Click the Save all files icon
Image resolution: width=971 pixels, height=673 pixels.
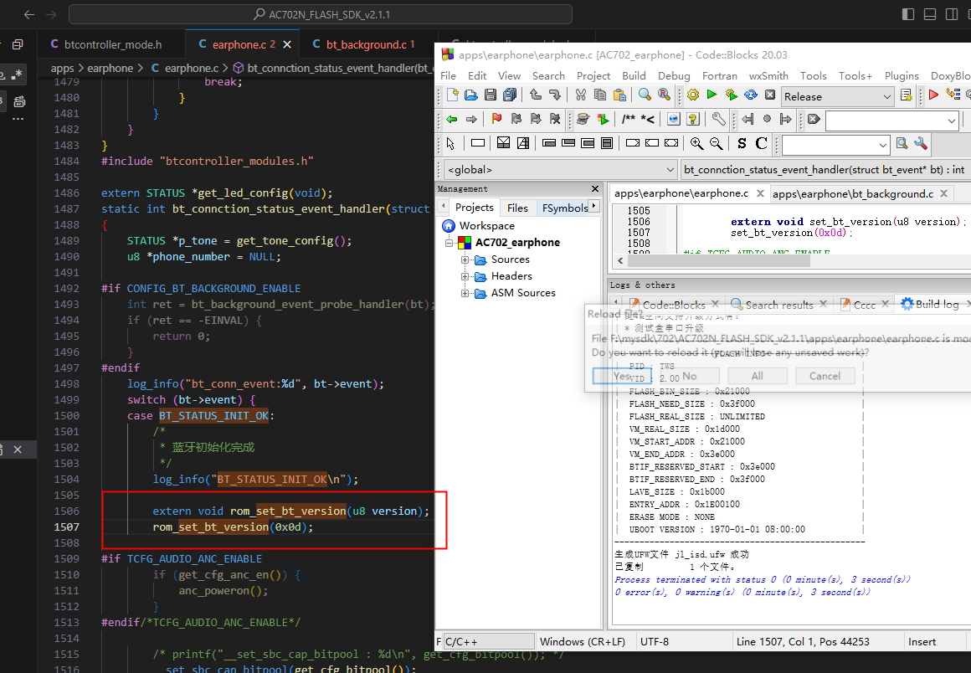(510, 95)
